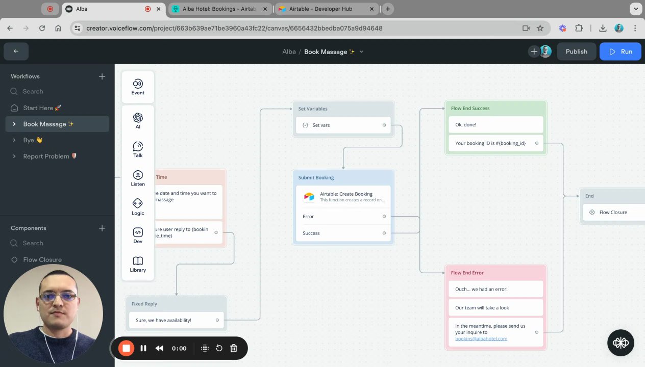
Task: Restart the recording with circular arrow
Action: click(x=219, y=348)
